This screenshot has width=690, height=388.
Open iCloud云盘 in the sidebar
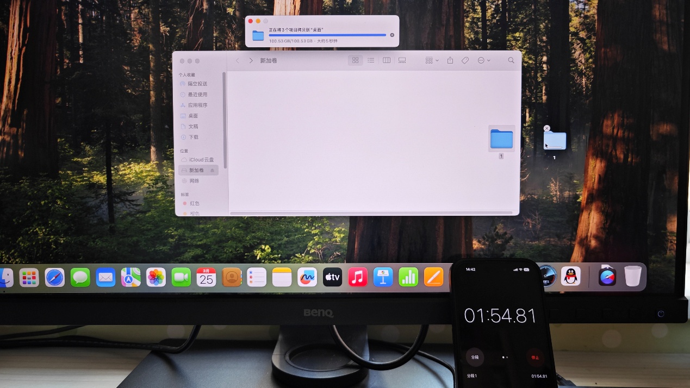tap(200, 160)
